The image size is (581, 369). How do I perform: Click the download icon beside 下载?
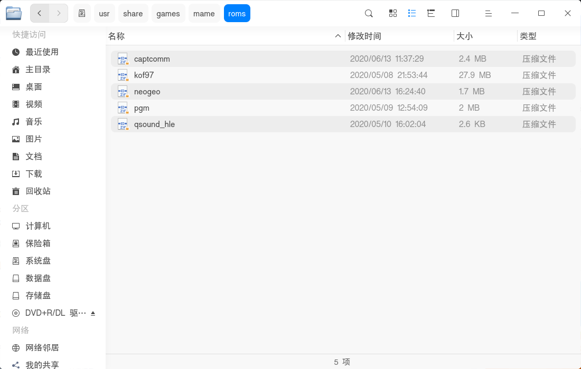click(15, 174)
